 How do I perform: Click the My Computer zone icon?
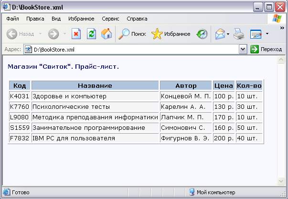pyautogui.click(x=192, y=192)
